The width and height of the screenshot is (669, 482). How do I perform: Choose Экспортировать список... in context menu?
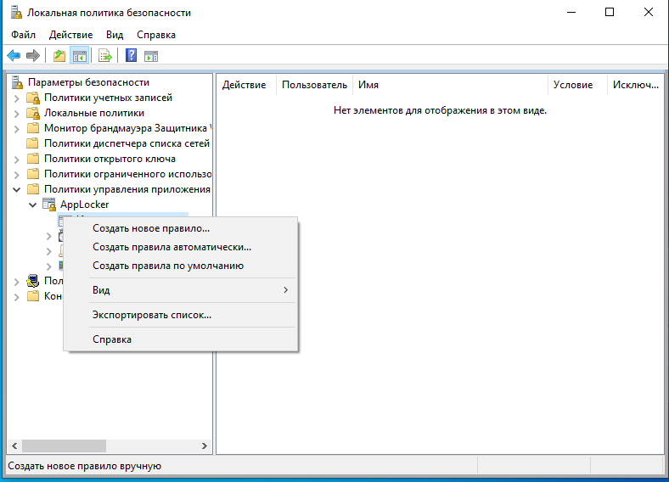point(181,315)
